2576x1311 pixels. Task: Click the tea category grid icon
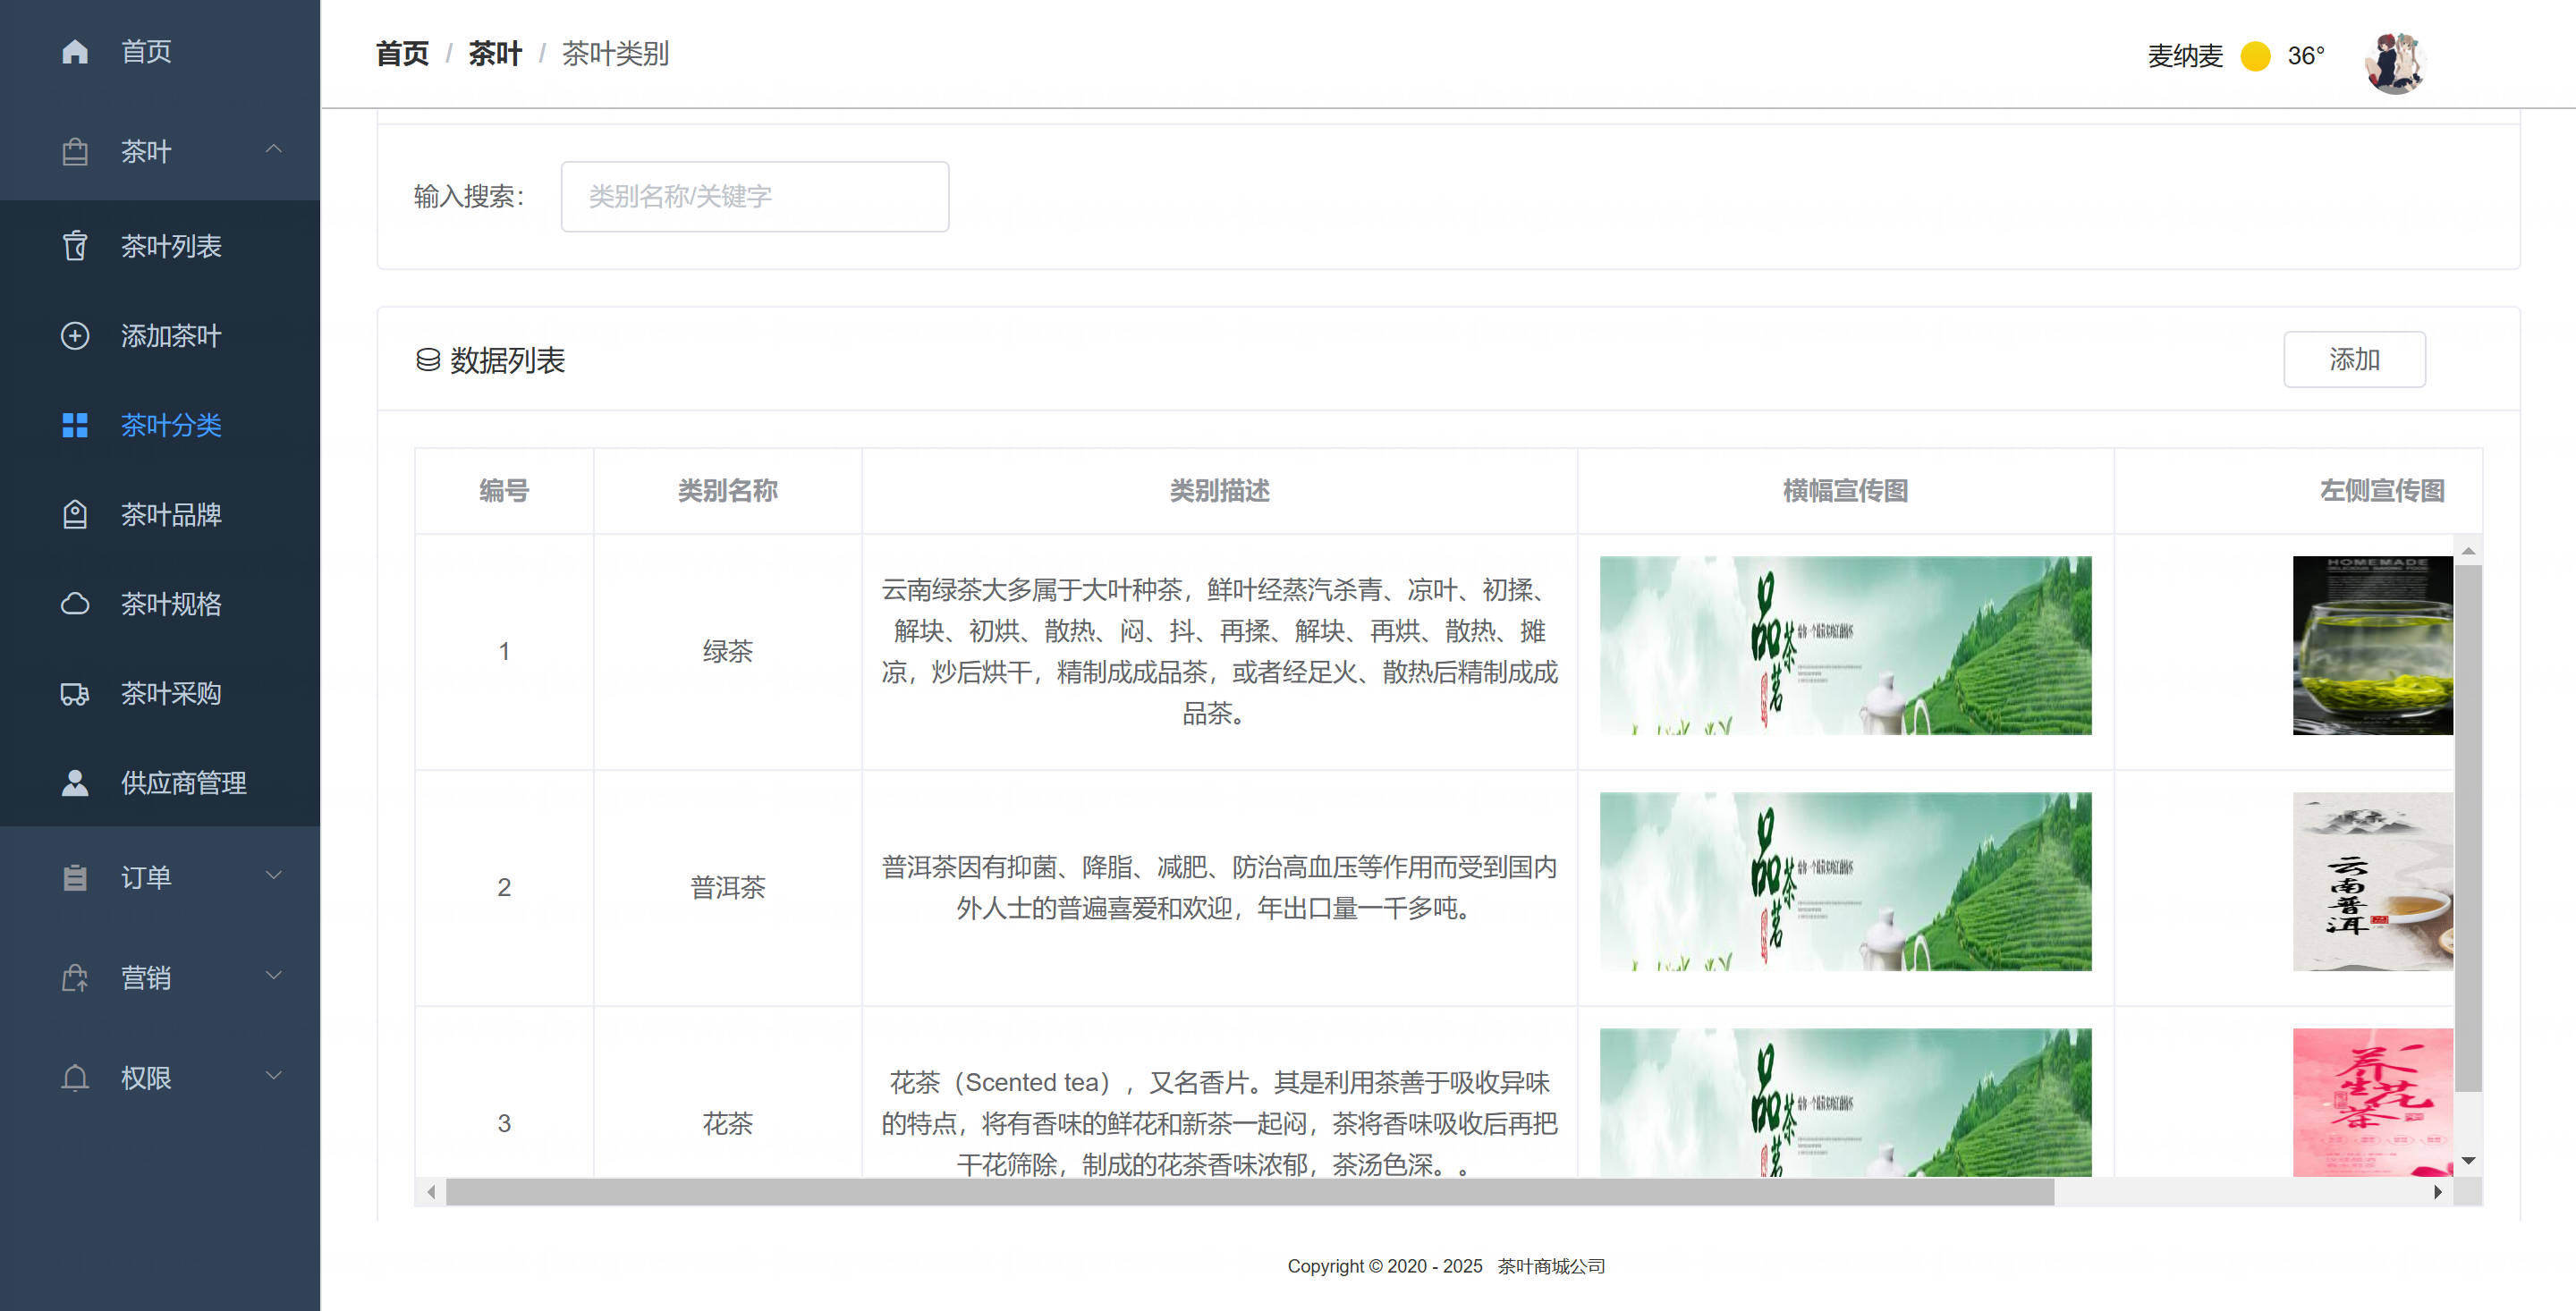click(75, 425)
